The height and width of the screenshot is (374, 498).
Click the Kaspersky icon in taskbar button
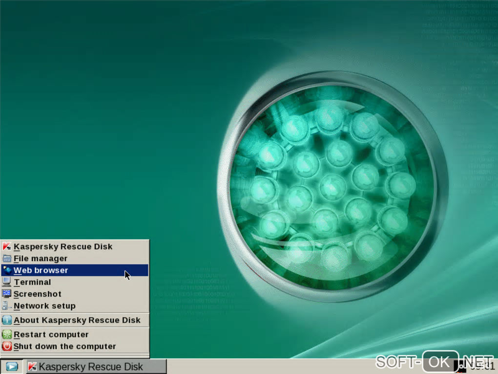point(32,367)
